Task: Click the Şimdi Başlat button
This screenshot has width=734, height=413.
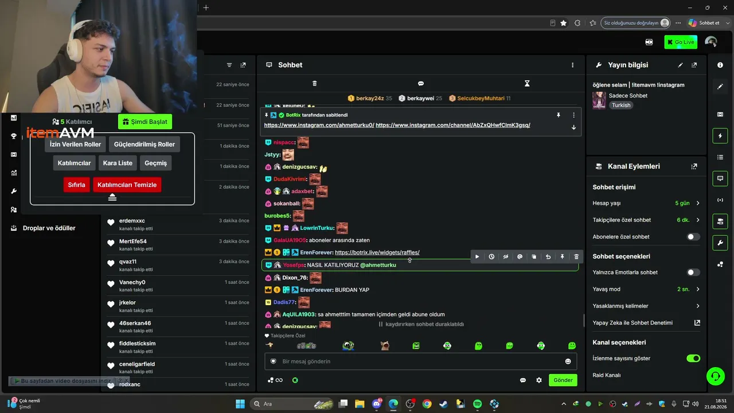Action: (x=145, y=122)
